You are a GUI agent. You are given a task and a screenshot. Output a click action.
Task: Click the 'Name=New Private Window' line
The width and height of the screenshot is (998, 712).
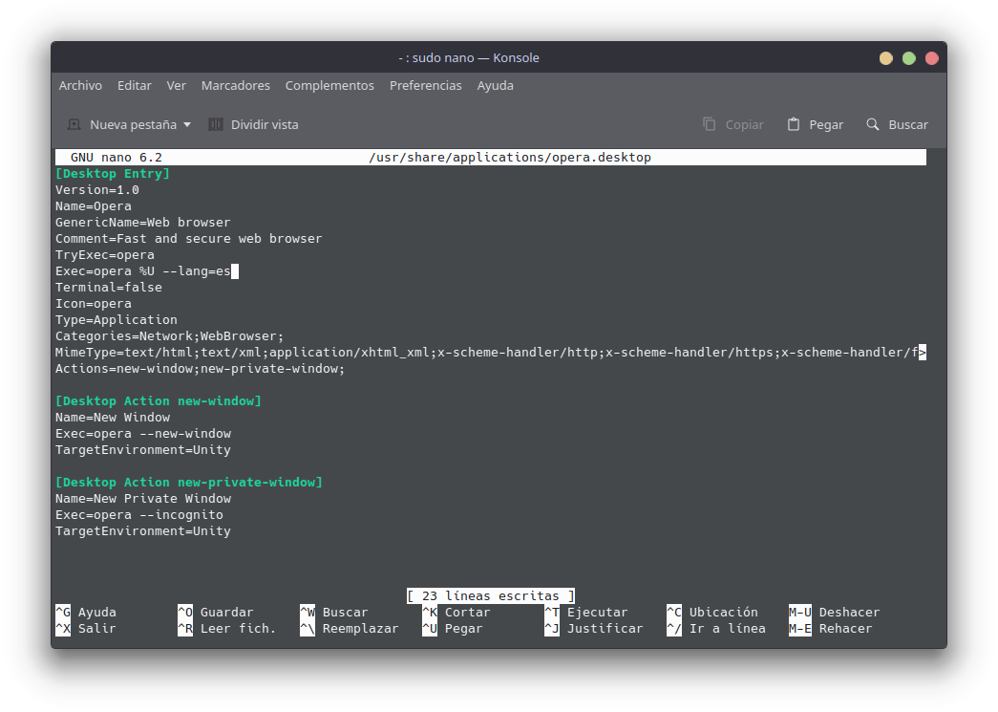[x=143, y=499]
